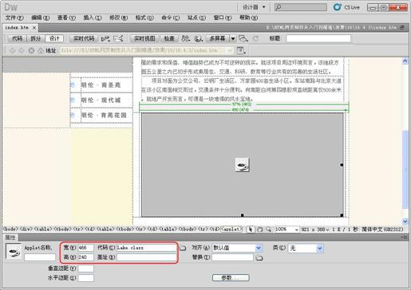Click the Applet名称 name field

[x=40, y=257]
